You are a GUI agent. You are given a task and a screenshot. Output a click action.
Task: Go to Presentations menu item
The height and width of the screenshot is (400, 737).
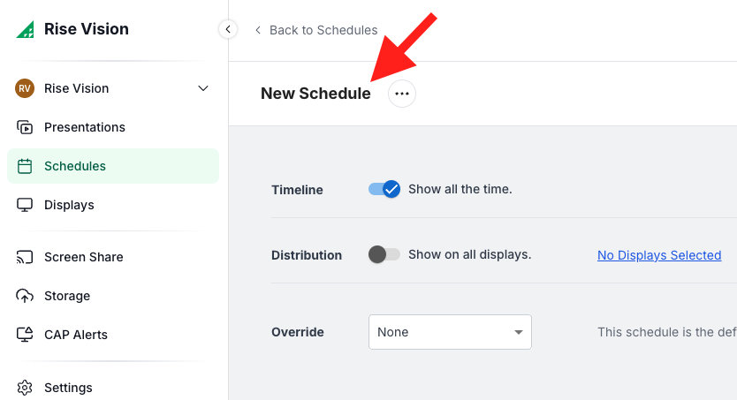click(85, 127)
